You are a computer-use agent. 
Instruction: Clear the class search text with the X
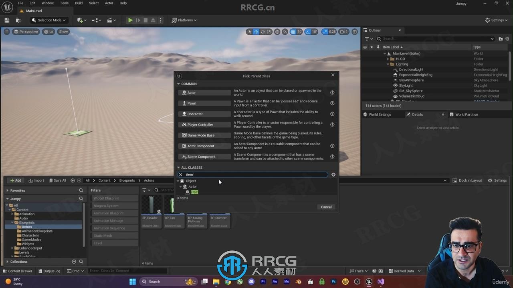181,174
